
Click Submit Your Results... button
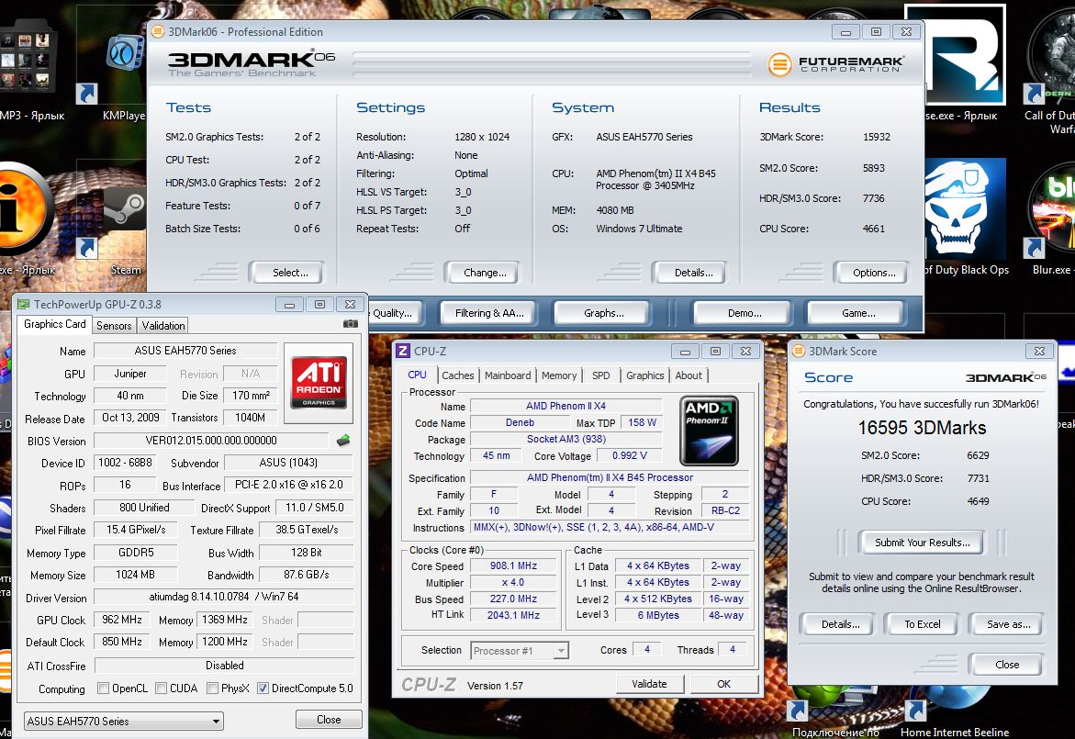click(x=922, y=543)
